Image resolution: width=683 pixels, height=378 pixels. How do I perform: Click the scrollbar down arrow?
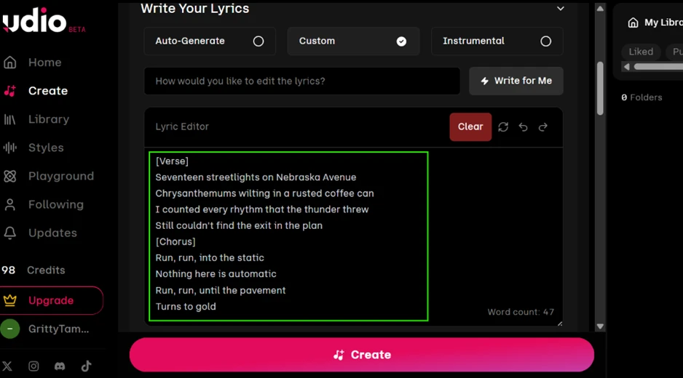600,326
